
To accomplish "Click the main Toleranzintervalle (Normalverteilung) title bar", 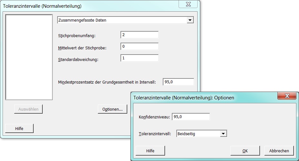I will [x=90, y=6].
